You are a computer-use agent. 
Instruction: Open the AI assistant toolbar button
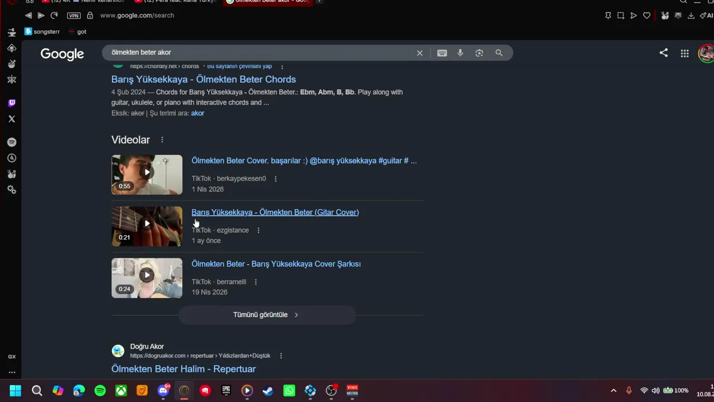pyautogui.click(x=706, y=16)
